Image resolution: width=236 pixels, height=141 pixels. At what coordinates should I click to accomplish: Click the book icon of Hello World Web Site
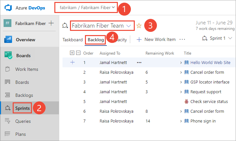(187, 62)
